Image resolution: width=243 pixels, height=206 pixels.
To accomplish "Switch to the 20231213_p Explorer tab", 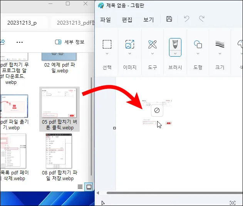I will (x=25, y=23).
